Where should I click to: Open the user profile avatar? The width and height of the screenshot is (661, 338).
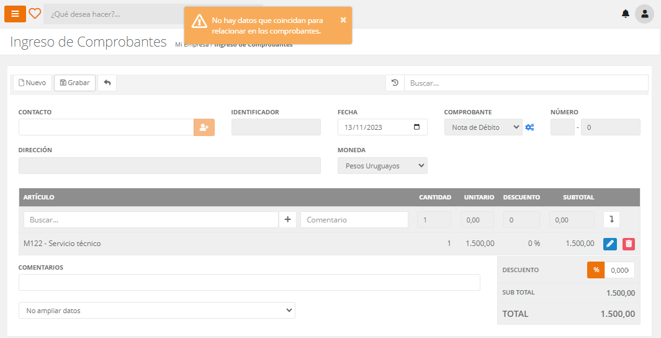tap(644, 14)
